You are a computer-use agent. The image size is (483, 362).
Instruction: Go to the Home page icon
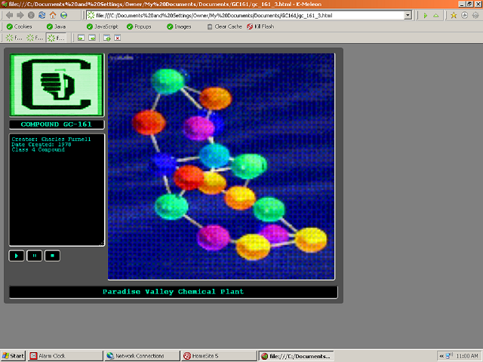[x=53, y=15]
